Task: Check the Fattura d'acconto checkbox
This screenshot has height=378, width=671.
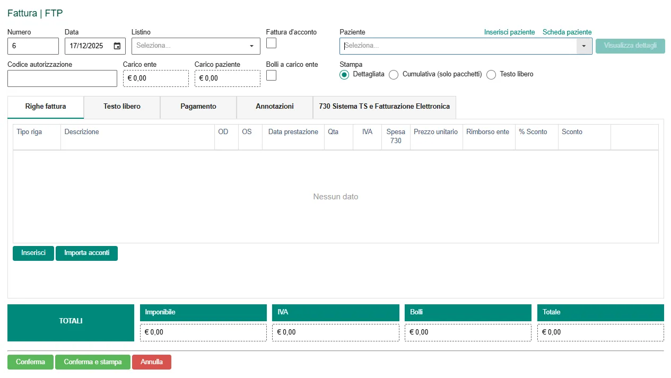Action: click(x=271, y=43)
